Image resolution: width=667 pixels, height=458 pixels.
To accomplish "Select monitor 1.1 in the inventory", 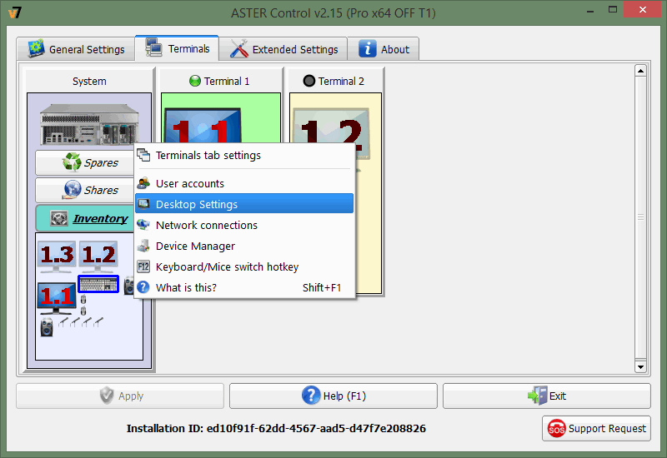I will click(x=57, y=299).
